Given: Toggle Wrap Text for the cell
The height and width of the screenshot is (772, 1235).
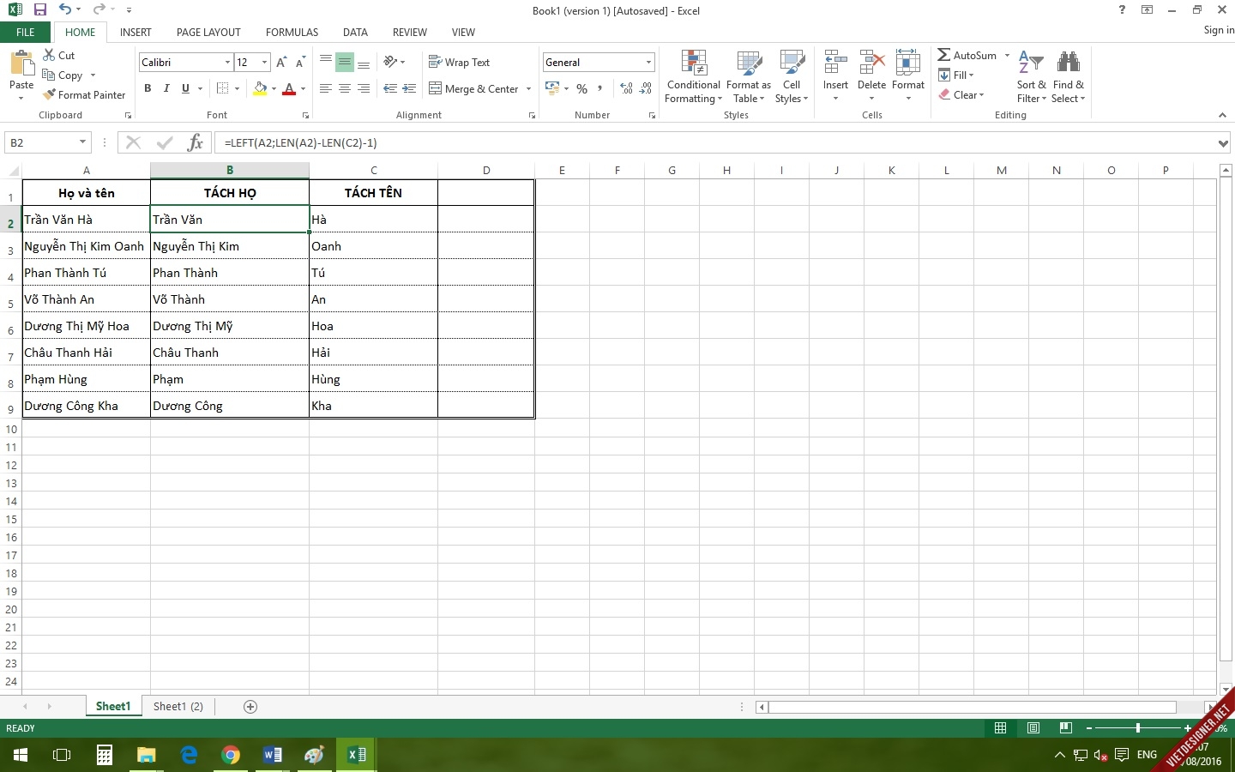Looking at the screenshot, I should tap(459, 63).
